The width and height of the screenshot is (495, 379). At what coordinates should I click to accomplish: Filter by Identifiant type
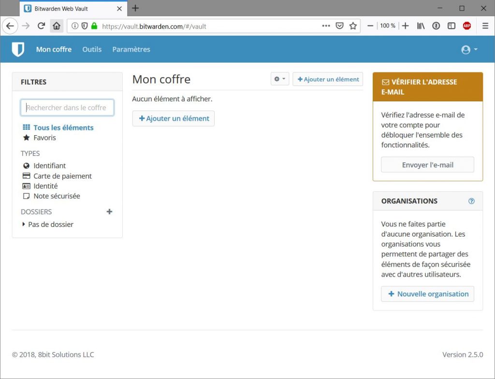49,166
